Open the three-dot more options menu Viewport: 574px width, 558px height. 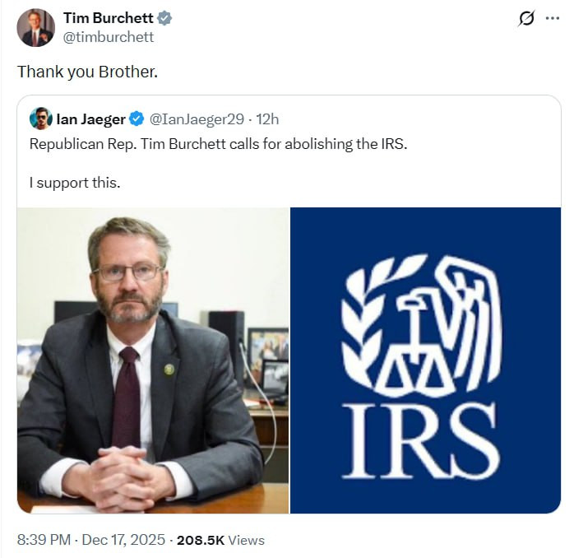coord(553,18)
